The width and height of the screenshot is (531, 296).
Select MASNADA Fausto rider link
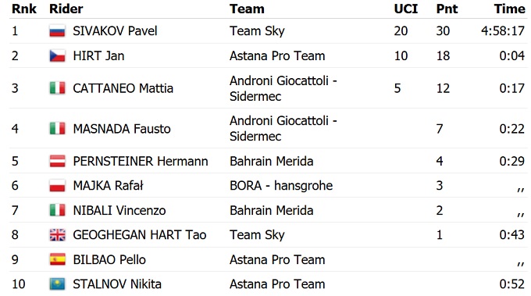coord(122,129)
